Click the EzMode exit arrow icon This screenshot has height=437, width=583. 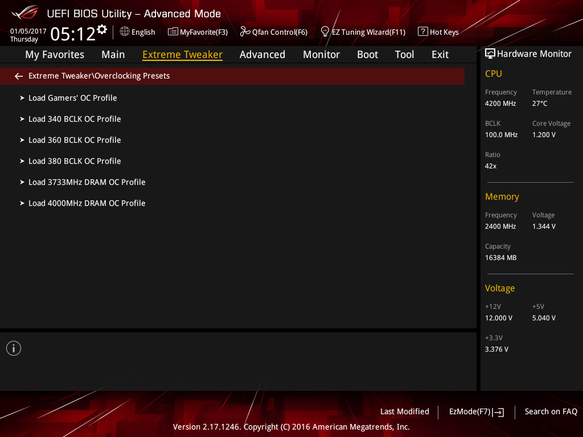point(499,412)
